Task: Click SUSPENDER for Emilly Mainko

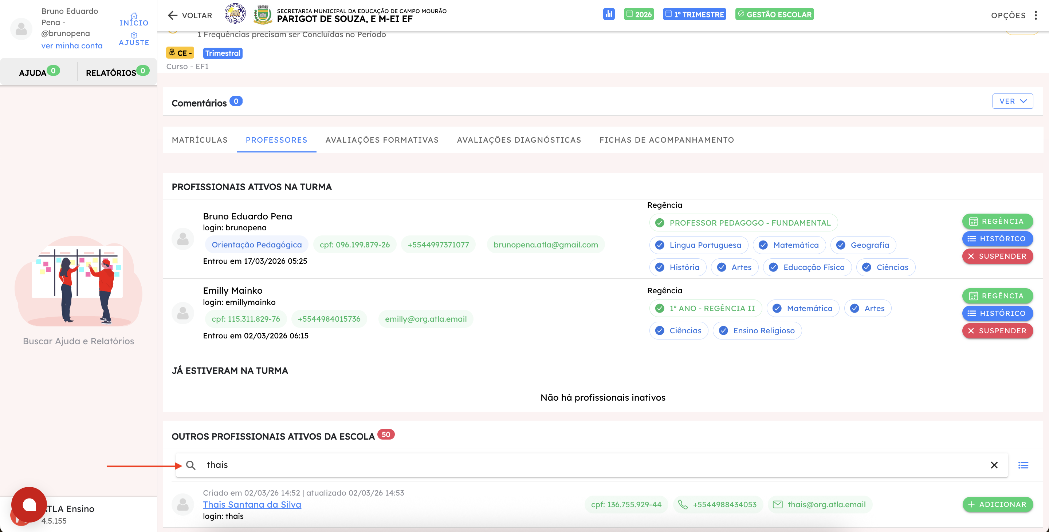Action: pos(997,331)
